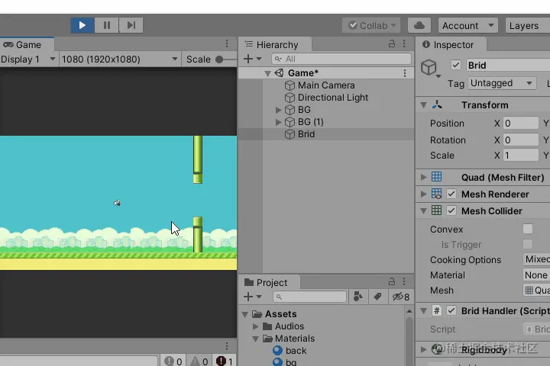
Task: Pause playback with the Pause button
Action: (x=107, y=25)
